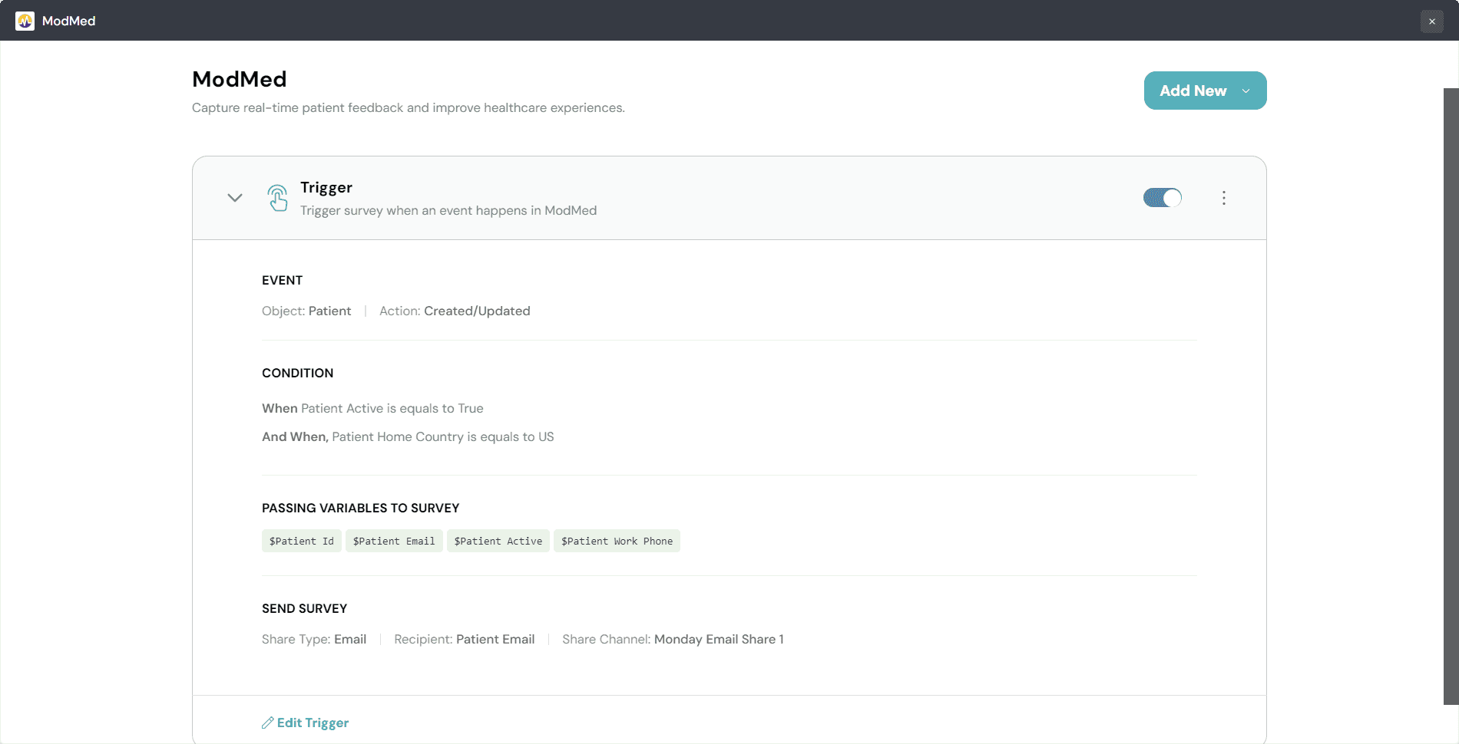Click the vertical scrollbar on the right
Viewport: 1459px width, 744px height.
tap(1451, 396)
